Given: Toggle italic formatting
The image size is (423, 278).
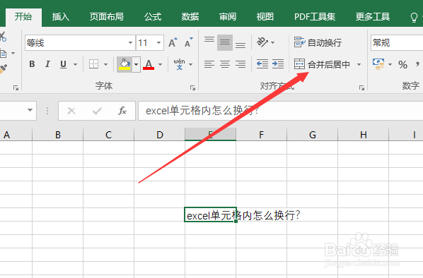Looking at the screenshot, I should tap(47, 64).
